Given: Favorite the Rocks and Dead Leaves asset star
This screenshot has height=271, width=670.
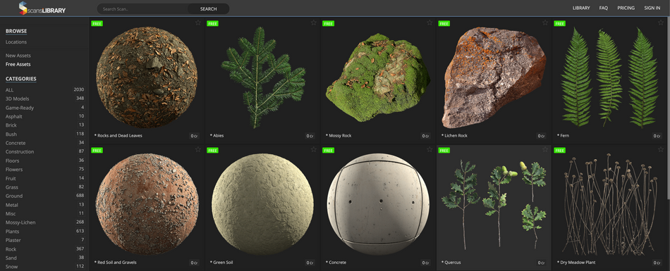Looking at the screenshot, I should tap(198, 23).
